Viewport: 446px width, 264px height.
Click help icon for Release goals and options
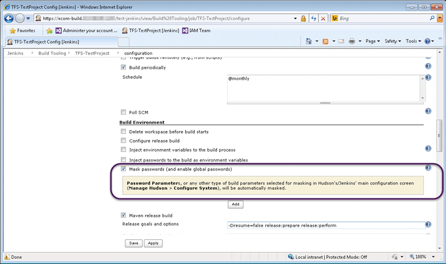point(428,224)
